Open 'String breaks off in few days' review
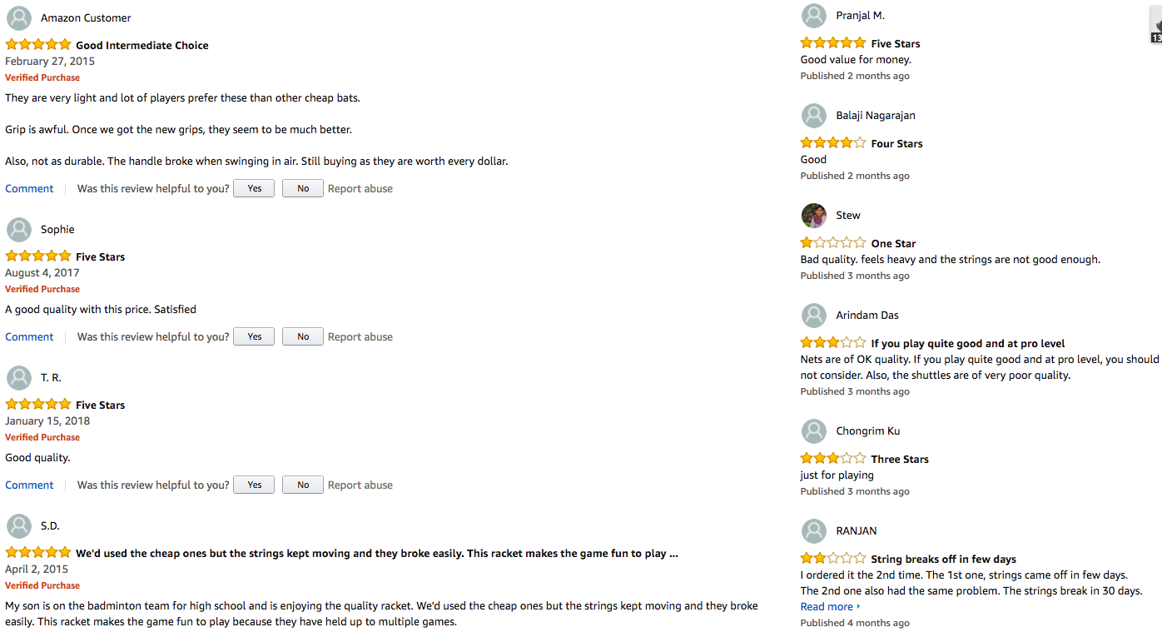Screen dimensions: 1162x632 pos(943,560)
